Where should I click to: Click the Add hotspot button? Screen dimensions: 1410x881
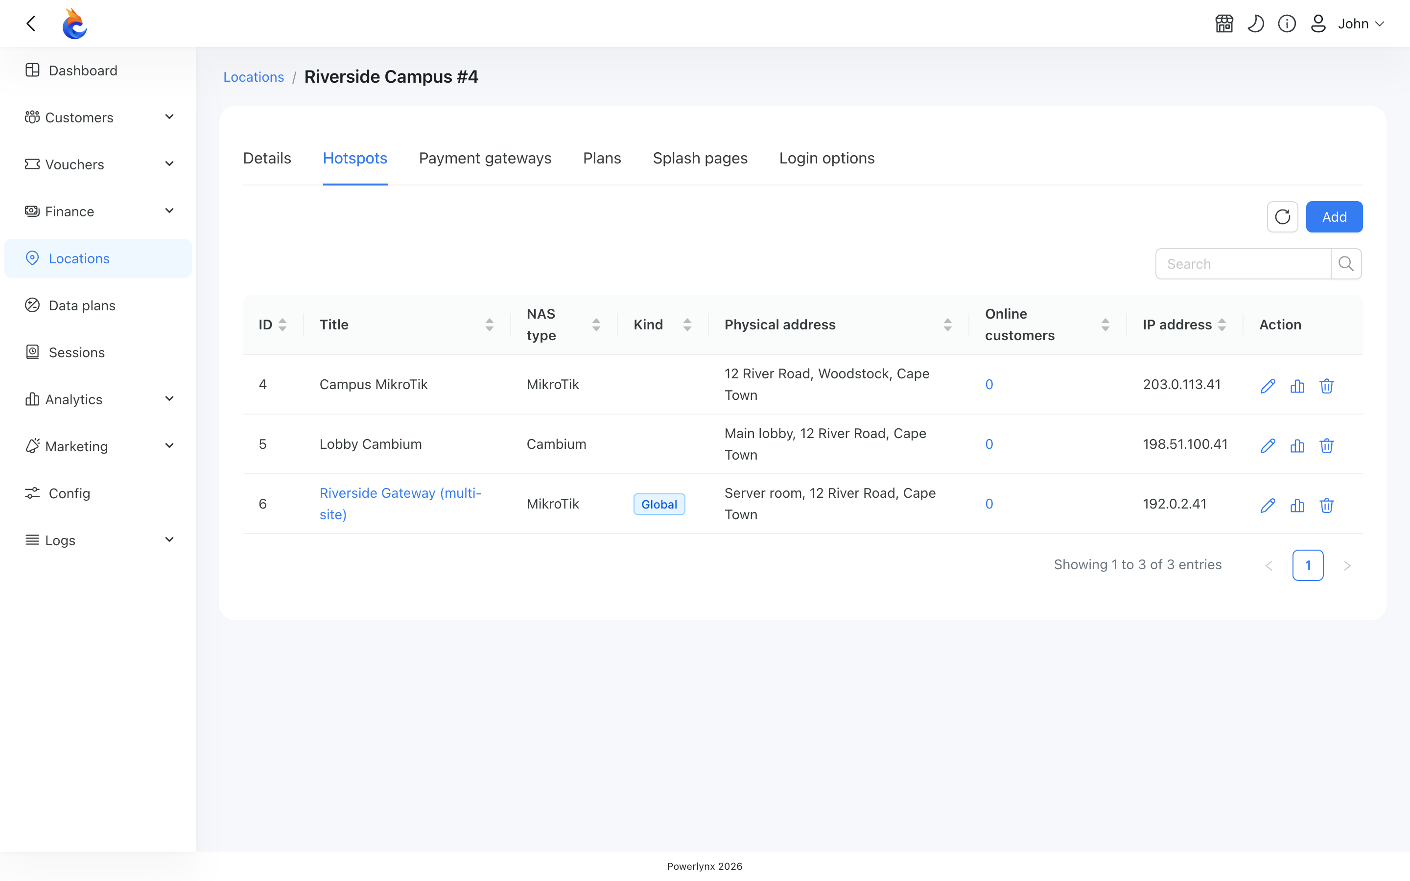1334,217
